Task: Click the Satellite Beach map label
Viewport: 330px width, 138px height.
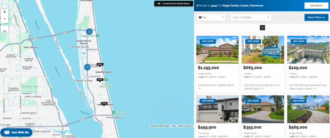Action: [103, 72]
